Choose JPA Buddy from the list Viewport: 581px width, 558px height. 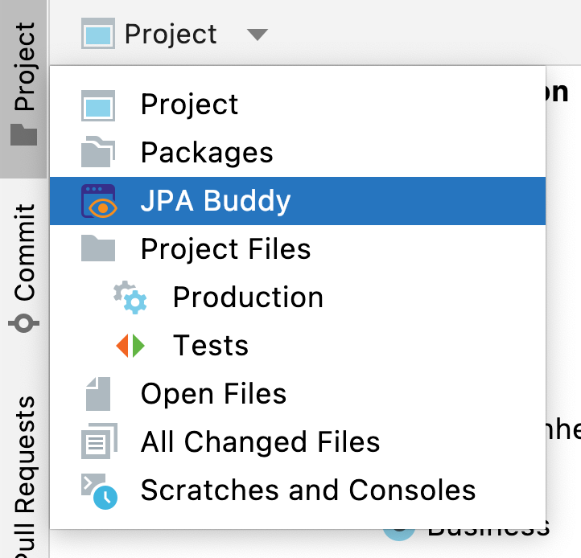click(216, 201)
